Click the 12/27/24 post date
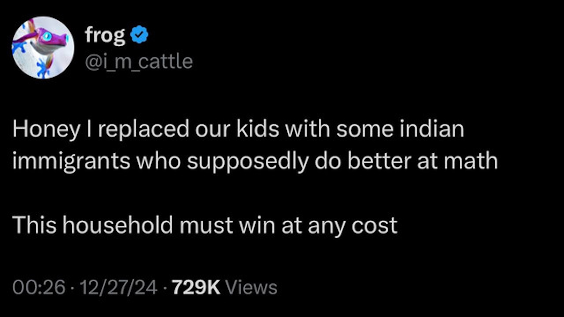Viewport: 564px width, 317px height. pos(118,287)
